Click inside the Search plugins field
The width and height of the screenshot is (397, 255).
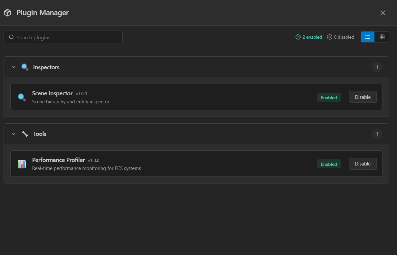click(x=63, y=37)
